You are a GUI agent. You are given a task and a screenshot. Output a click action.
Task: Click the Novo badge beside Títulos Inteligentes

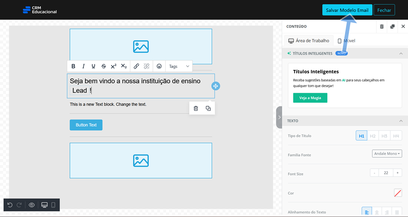pos(342,53)
